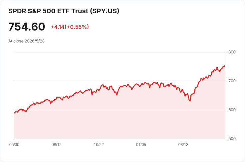Click the At close:2026/5/28 label
245x162 pixels.
pos(26,41)
